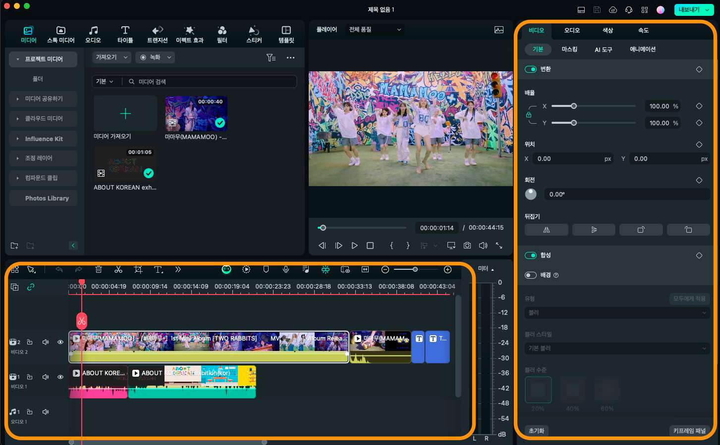Toggle the 배경 background switch

531,275
